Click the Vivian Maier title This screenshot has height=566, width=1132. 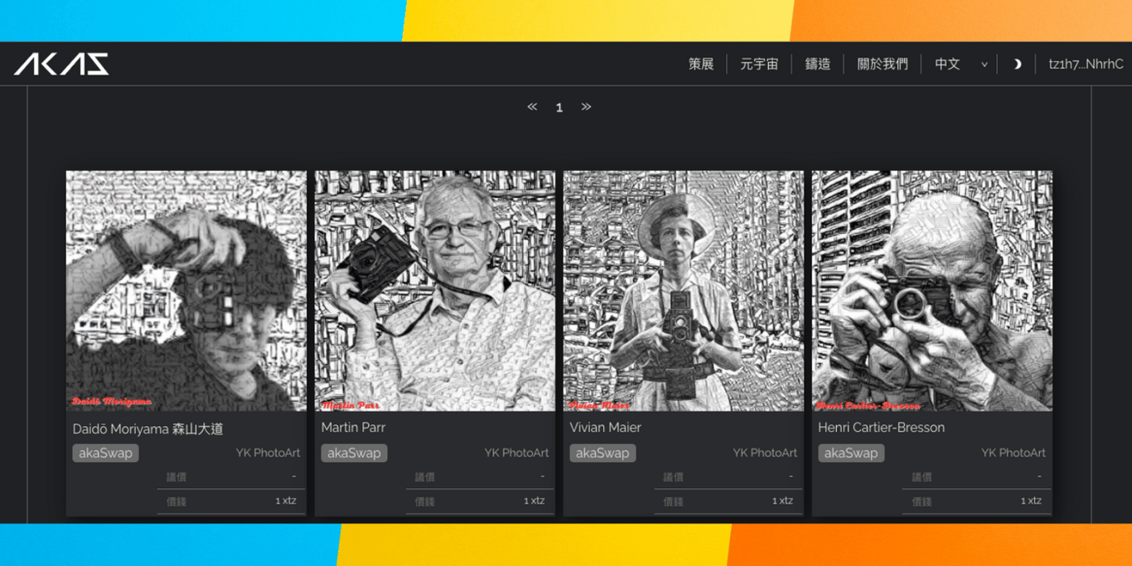pos(605,428)
